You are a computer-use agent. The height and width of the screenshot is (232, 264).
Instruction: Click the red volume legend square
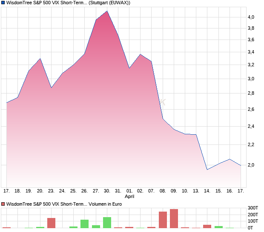(x=3, y=204)
